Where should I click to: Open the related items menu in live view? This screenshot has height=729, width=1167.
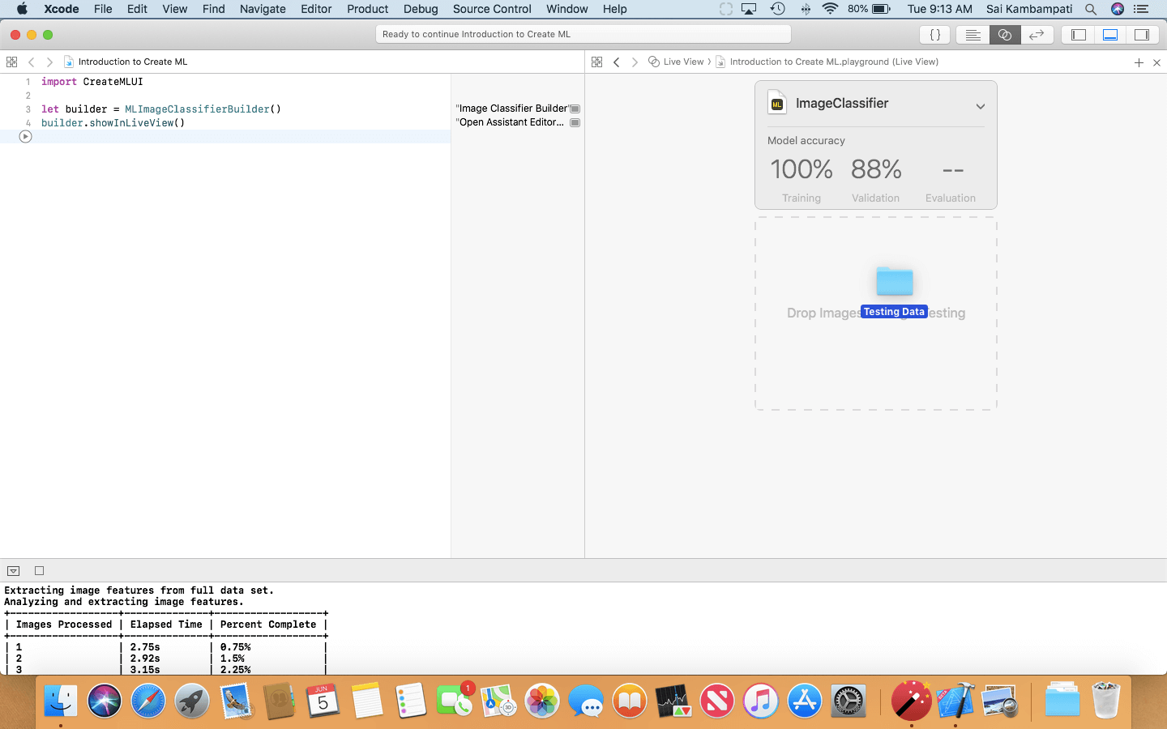click(x=596, y=62)
